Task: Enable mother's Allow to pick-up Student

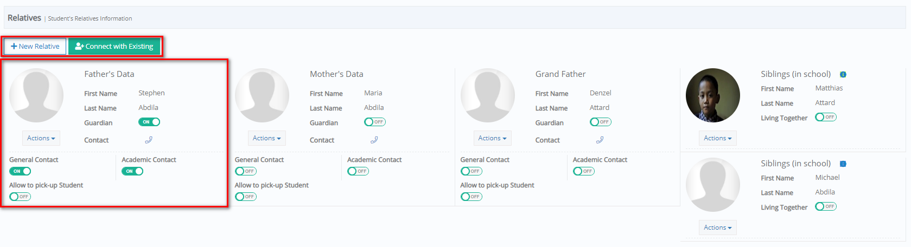Action: [246, 197]
